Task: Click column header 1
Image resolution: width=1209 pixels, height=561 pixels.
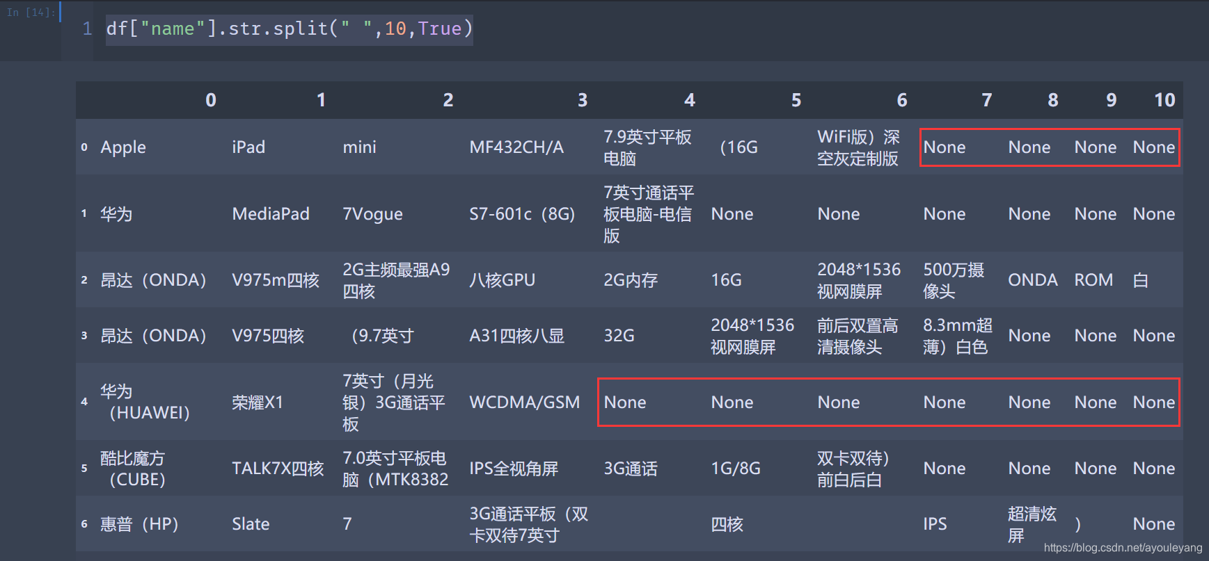Action: tap(321, 100)
